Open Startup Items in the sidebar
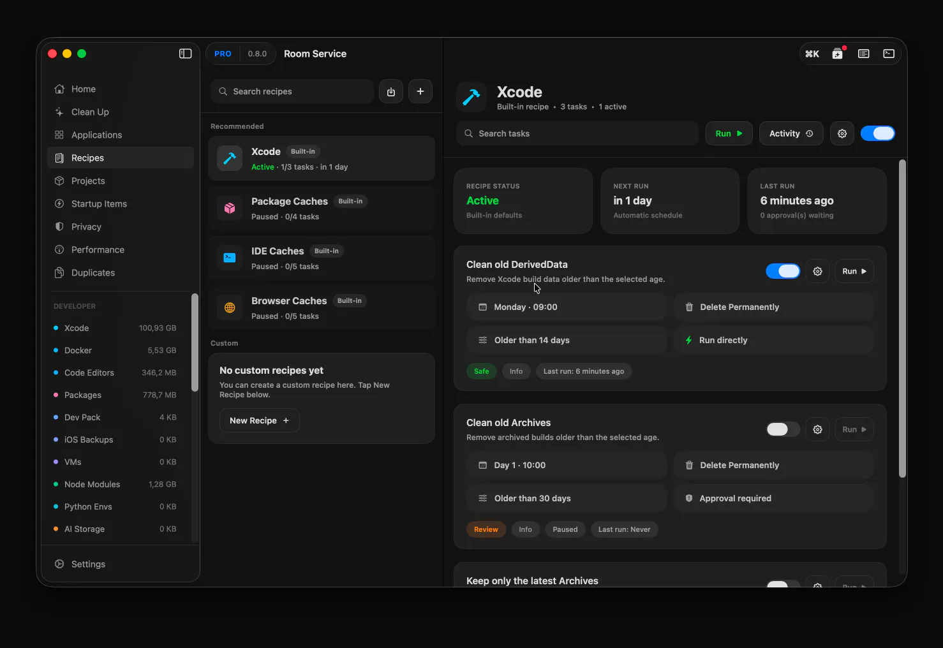Viewport: 943px width, 648px height. coord(121,203)
